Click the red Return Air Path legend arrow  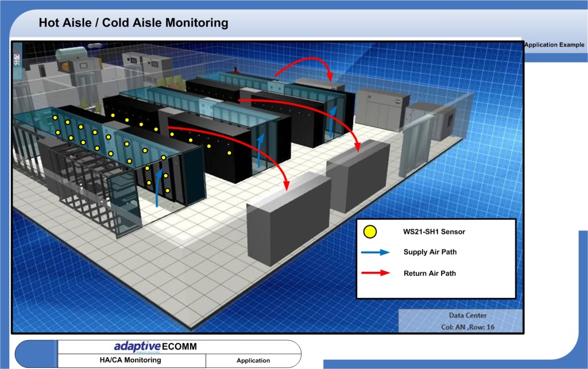coord(376,273)
